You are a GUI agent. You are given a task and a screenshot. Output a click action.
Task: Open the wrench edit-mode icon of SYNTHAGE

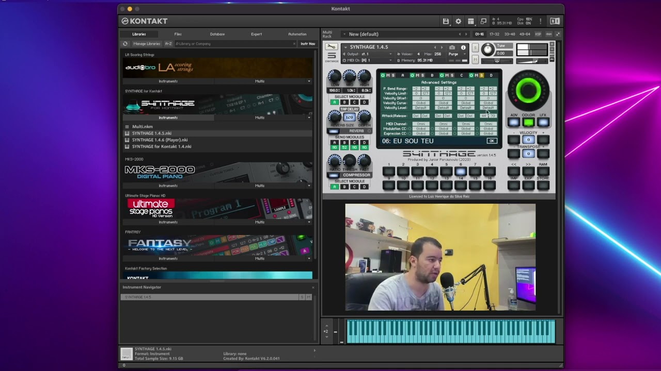point(332,47)
